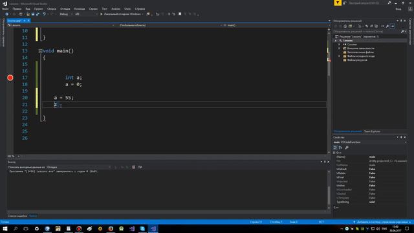Open the Проект menu
414x233 pixels.
(x=39, y=8)
